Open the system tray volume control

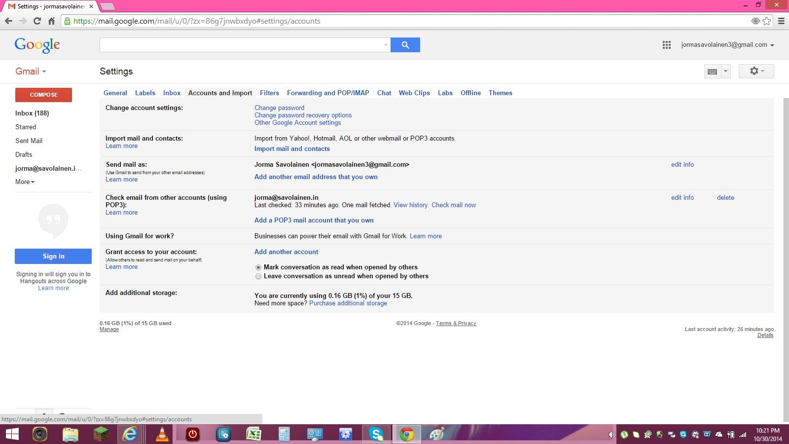pos(612,435)
